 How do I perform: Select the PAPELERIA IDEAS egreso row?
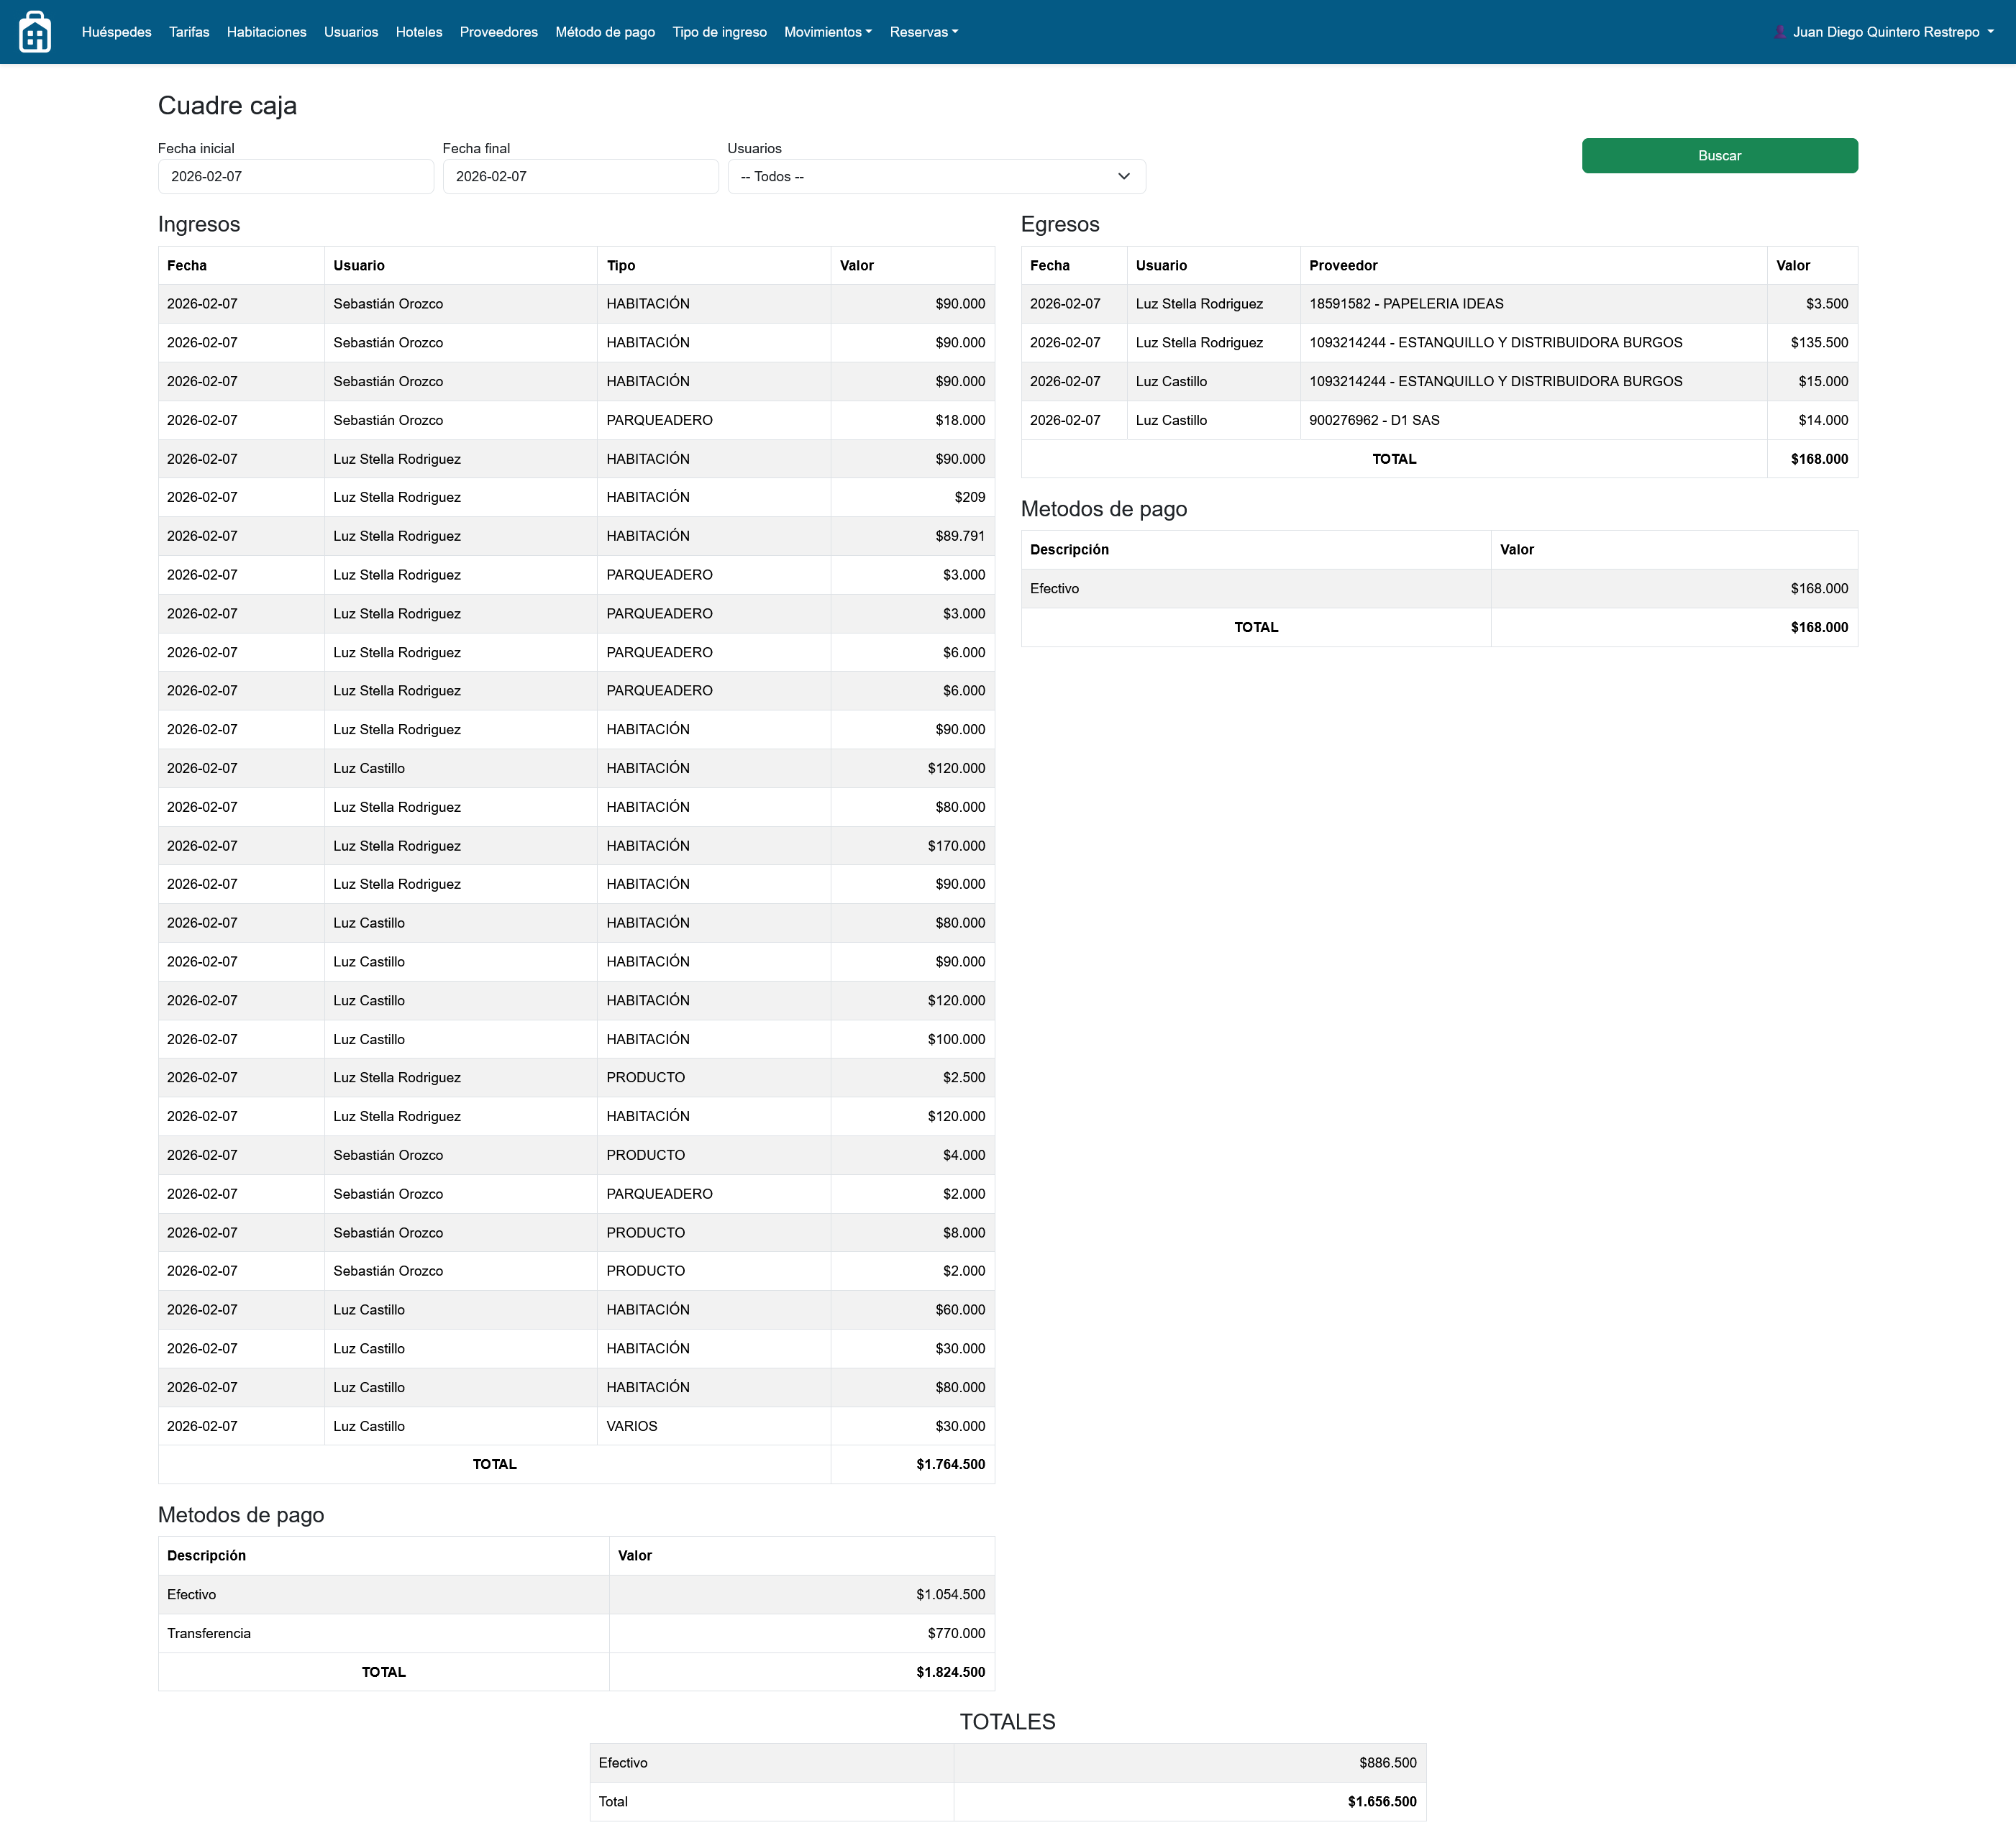[x=1405, y=304]
